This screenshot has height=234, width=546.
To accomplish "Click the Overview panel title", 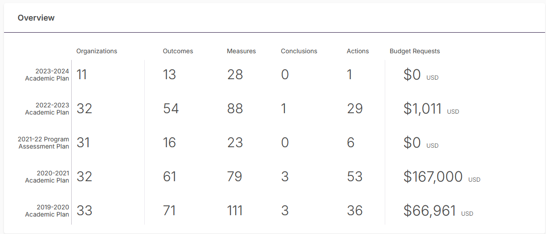I will coord(36,18).
